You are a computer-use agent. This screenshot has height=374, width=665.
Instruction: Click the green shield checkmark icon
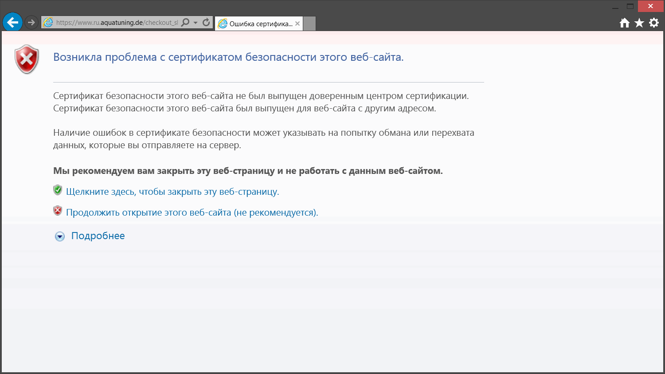click(x=58, y=190)
